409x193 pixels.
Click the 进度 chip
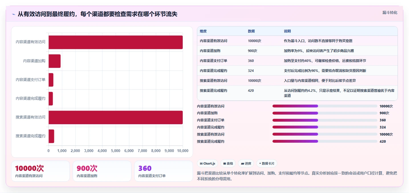coord(246,163)
